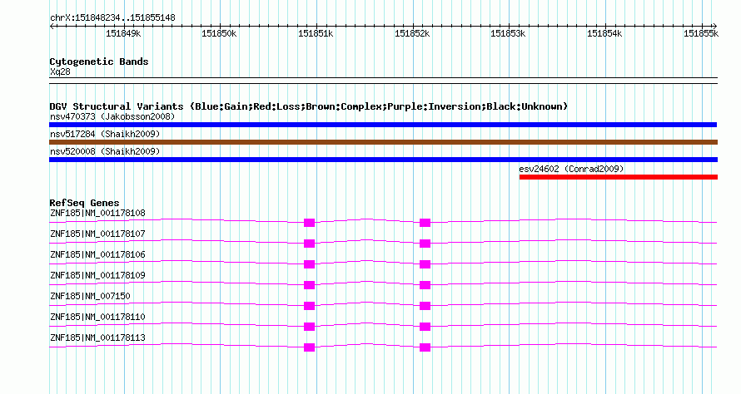This screenshot has width=741, height=394.
Task: Open the nsv470373 (Jakobsson2008) label
Action: [112, 116]
